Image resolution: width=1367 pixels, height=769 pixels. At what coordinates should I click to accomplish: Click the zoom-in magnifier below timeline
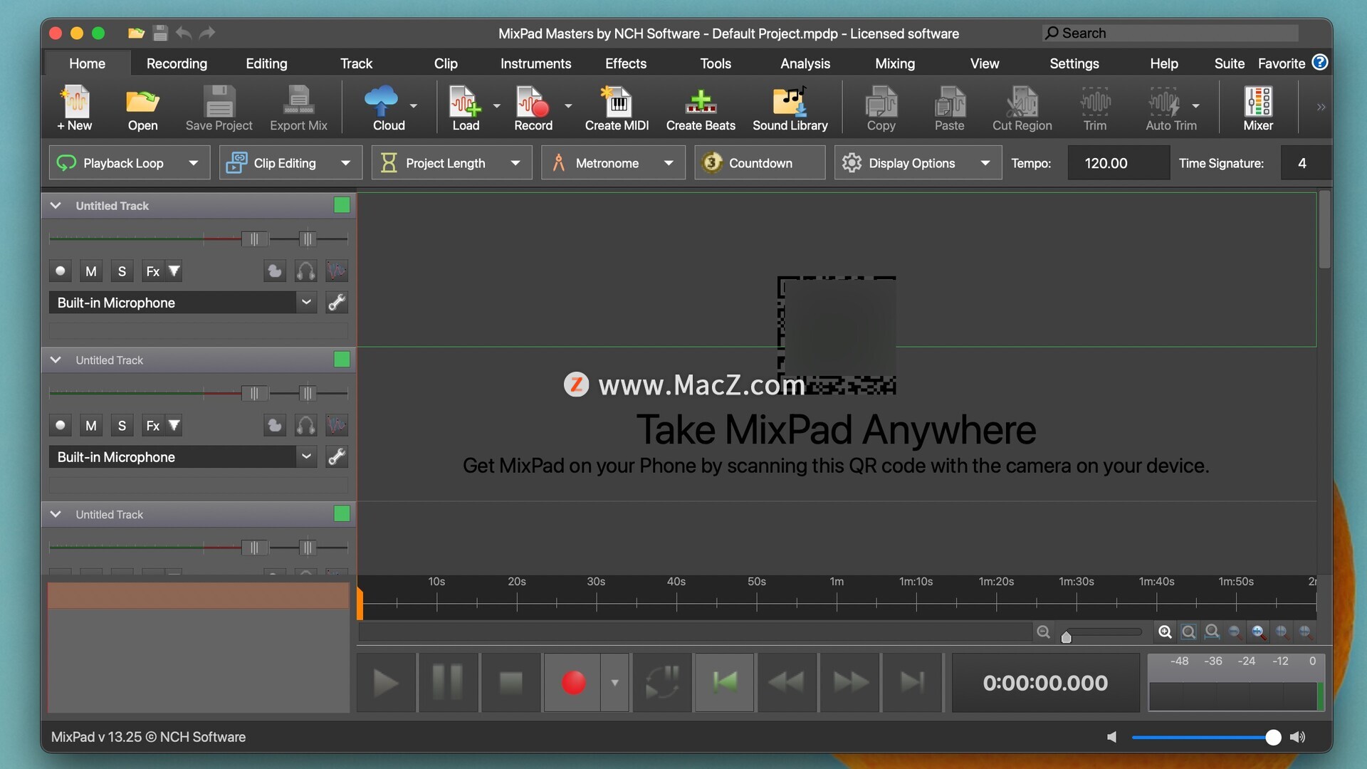[x=1165, y=632]
